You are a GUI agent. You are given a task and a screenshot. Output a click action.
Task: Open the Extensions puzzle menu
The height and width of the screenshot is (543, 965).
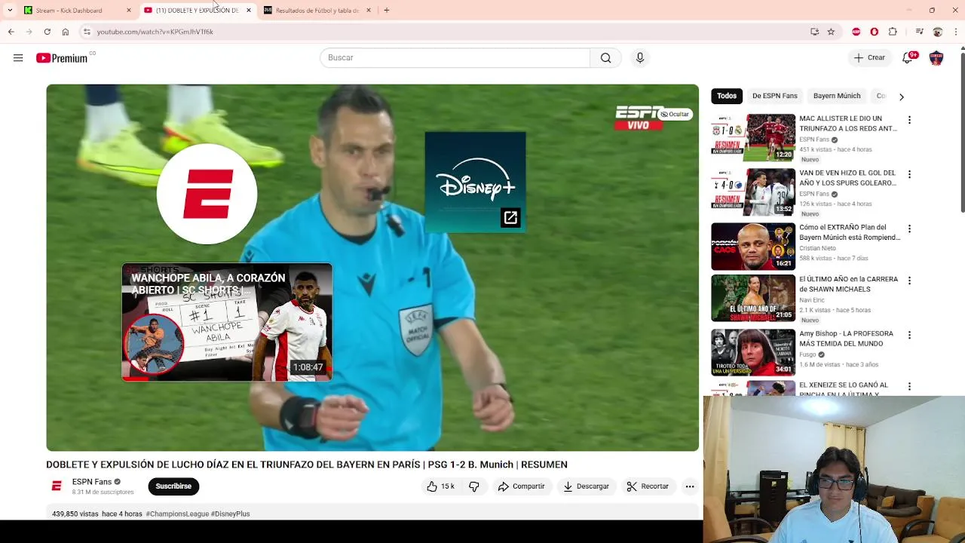(x=893, y=32)
